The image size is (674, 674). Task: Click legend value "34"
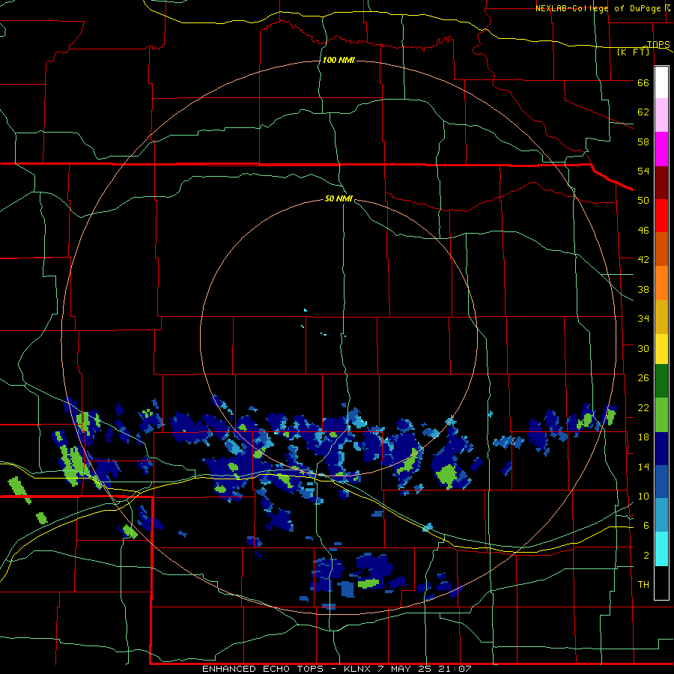pos(643,318)
